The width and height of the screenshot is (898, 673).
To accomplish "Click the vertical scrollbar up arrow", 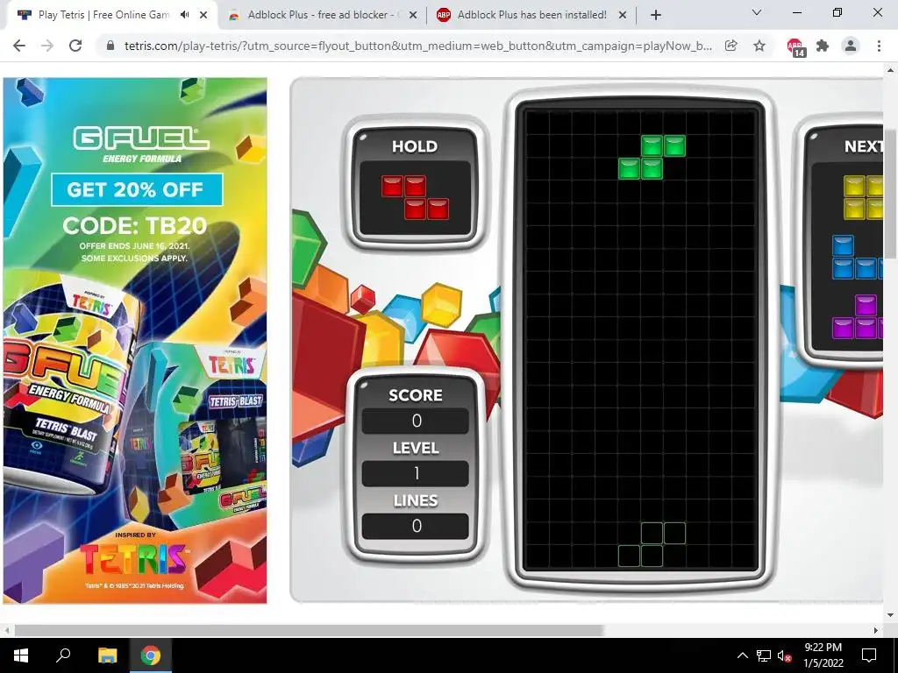I will 891,70.
